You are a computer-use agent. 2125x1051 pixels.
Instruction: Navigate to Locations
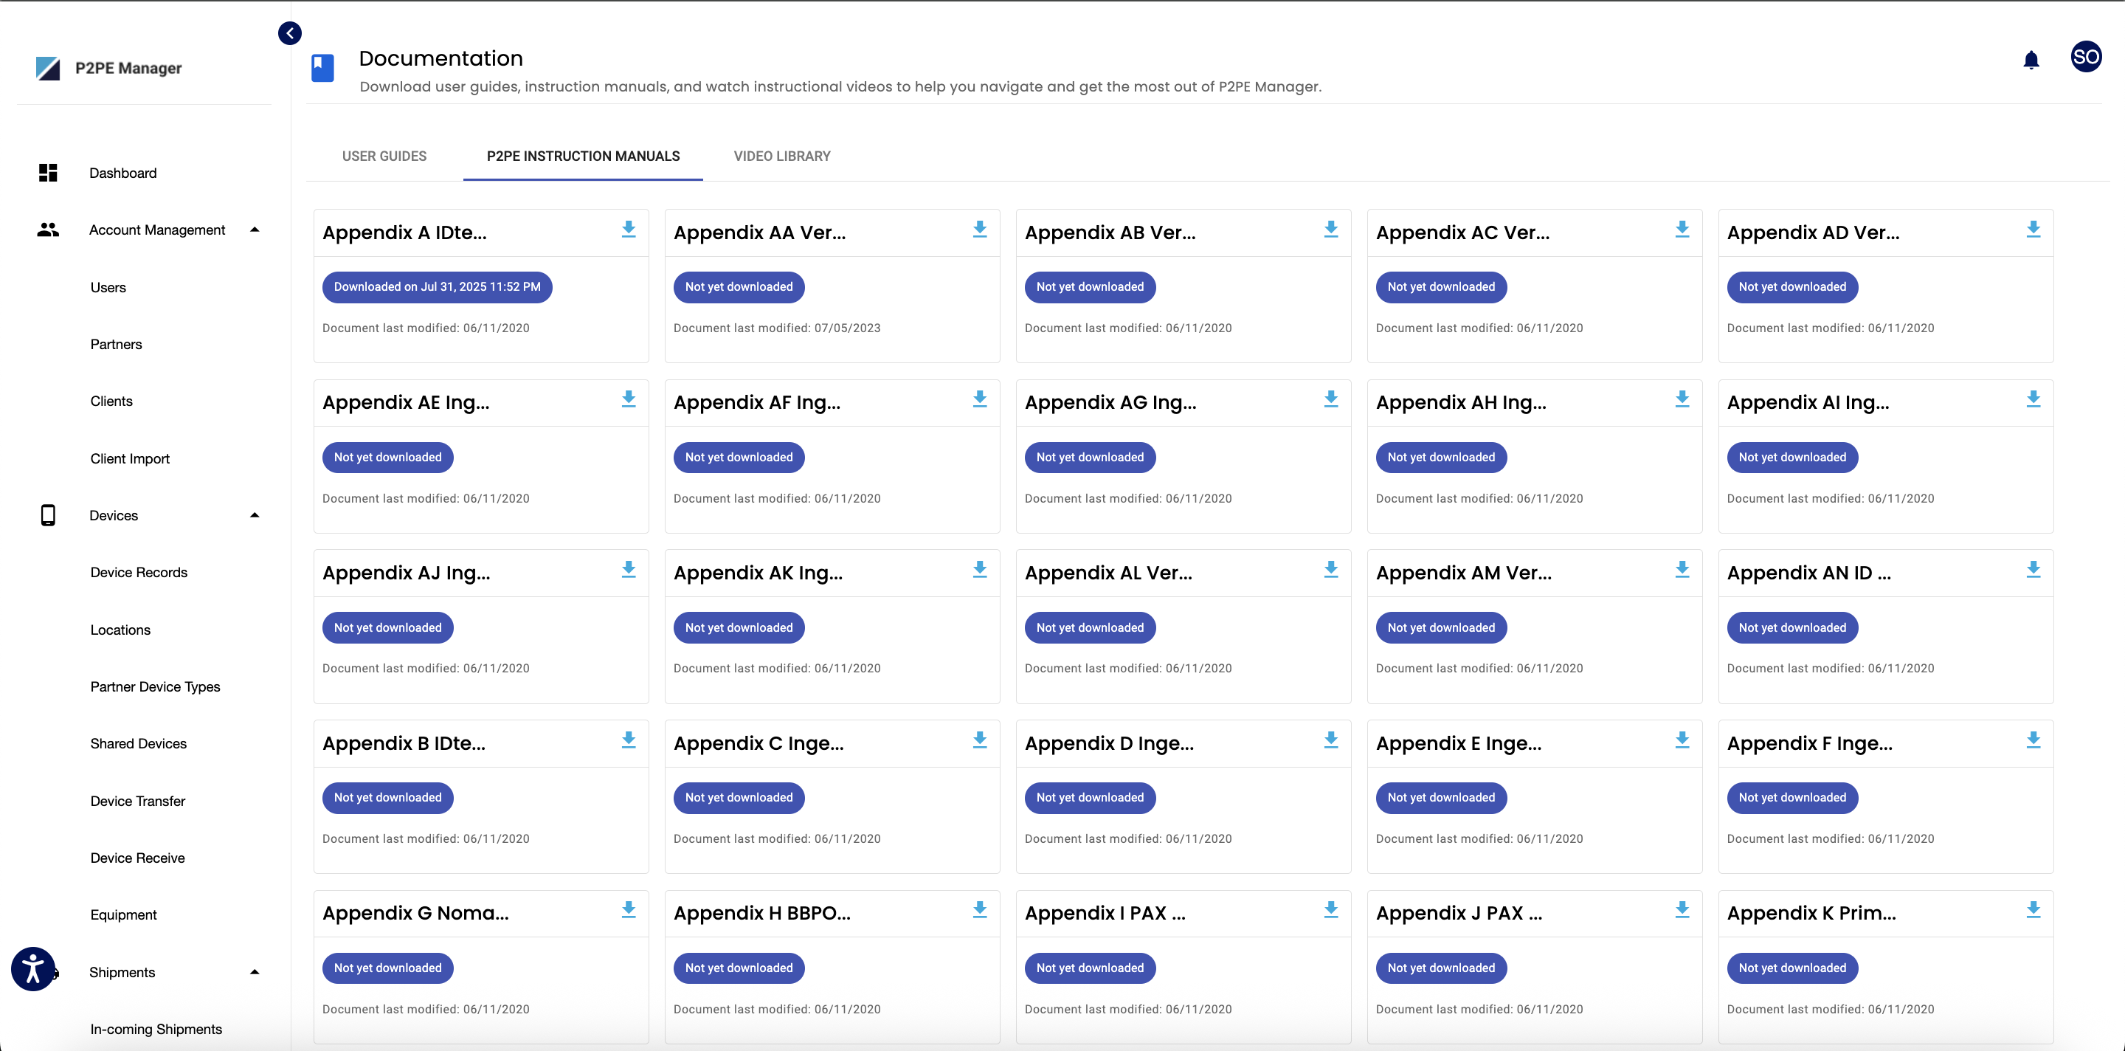120,630
